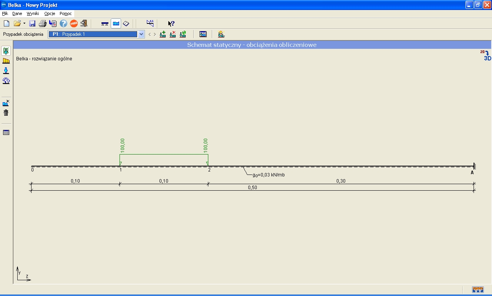Print the document with the printer icon
492x296 pixels.
point(43,23)
